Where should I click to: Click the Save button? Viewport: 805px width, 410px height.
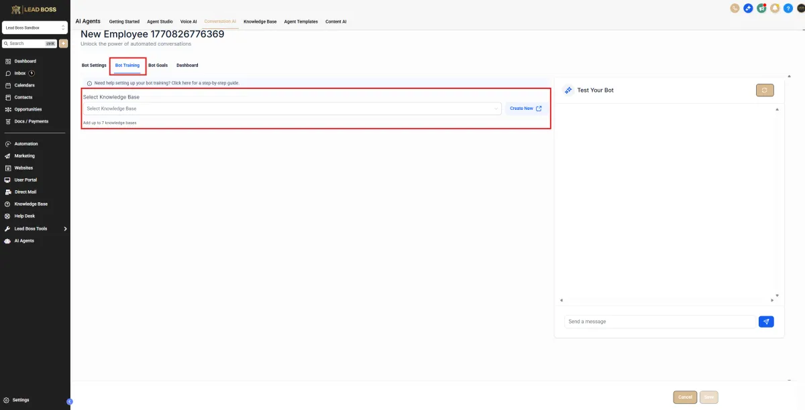(708, 397)
